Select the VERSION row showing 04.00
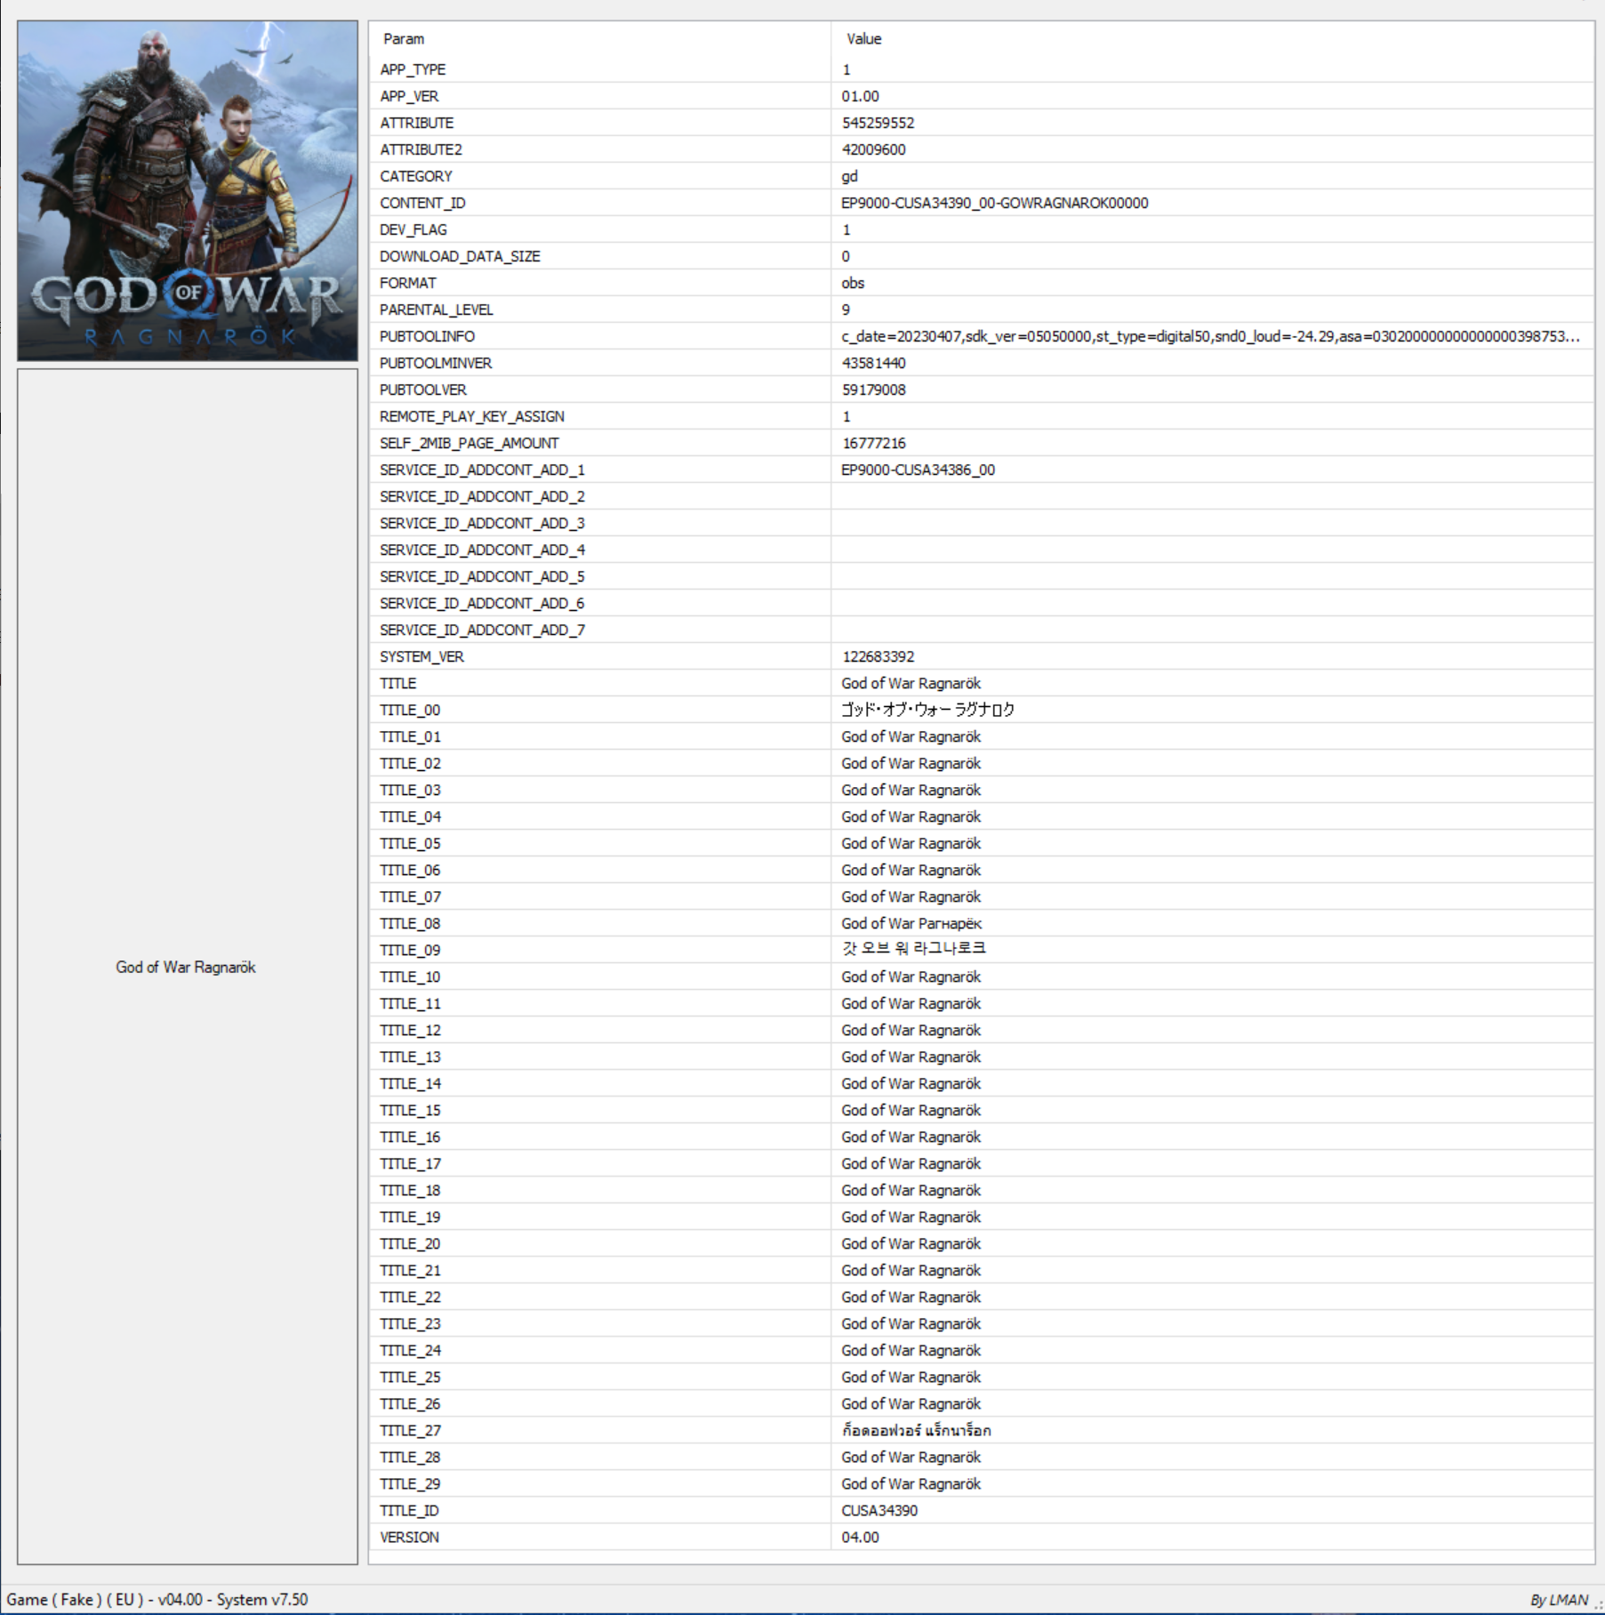Image resolution: width=1605 pixels, height=1615 pixels. point(622,1537)
